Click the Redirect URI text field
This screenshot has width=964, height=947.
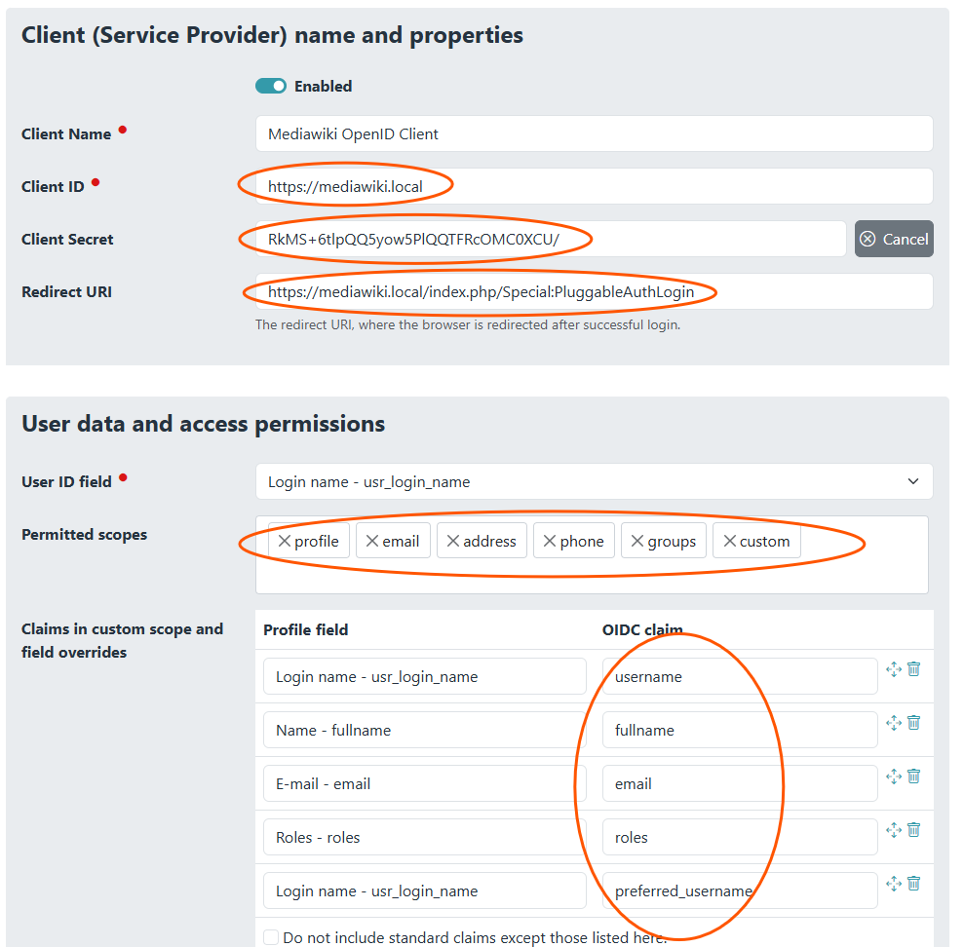594,291
